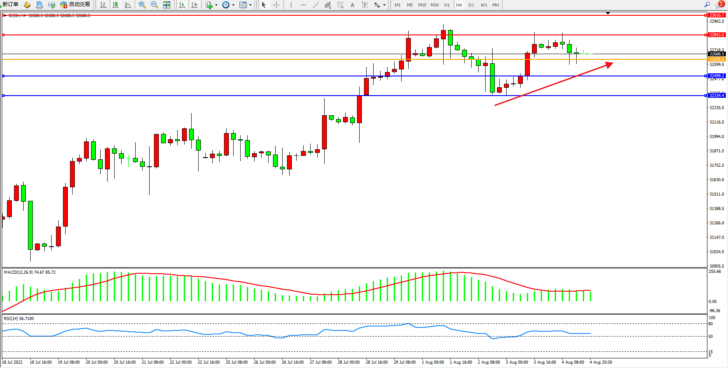Toggle candlestick chart mode
Screen dimensions: 728x368
(115, 5)
